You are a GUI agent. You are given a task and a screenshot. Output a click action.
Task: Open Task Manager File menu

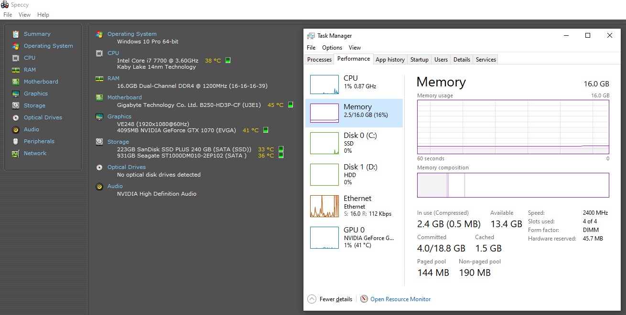311,48
